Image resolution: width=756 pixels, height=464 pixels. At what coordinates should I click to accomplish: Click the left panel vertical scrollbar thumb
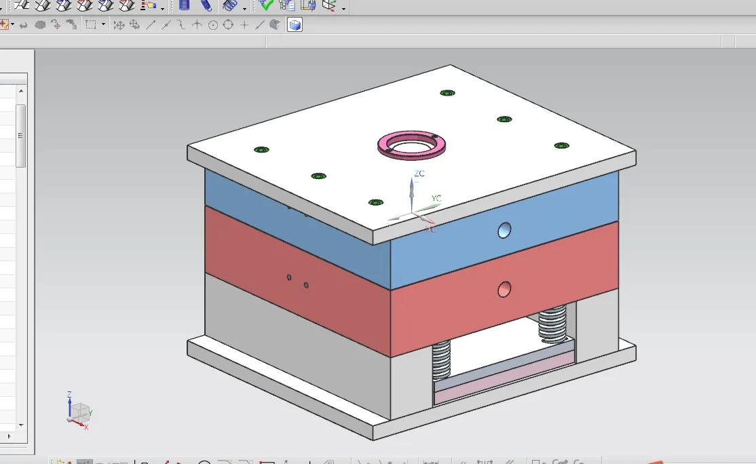coord(21,136)
